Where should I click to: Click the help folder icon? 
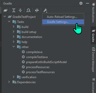click(19, 42)
